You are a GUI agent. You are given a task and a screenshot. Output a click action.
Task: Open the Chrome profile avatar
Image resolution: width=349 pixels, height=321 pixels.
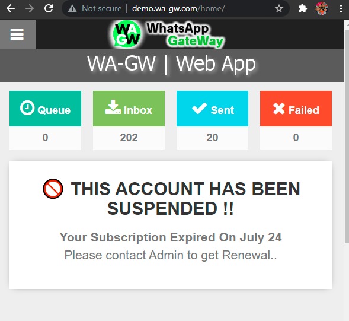pos(322,8)
